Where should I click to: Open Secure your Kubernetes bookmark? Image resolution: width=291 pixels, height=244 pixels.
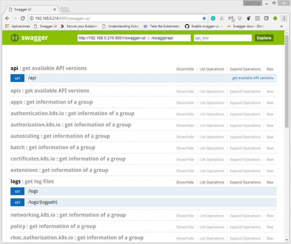click(79, 26)
